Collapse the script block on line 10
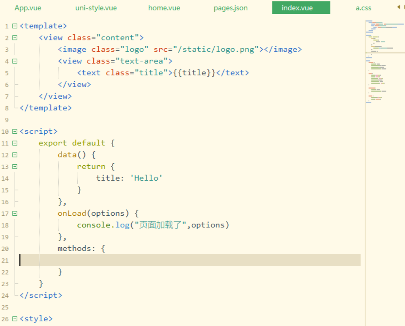The width and height of the screenshot is (405, 326). (x=15, y=131)
